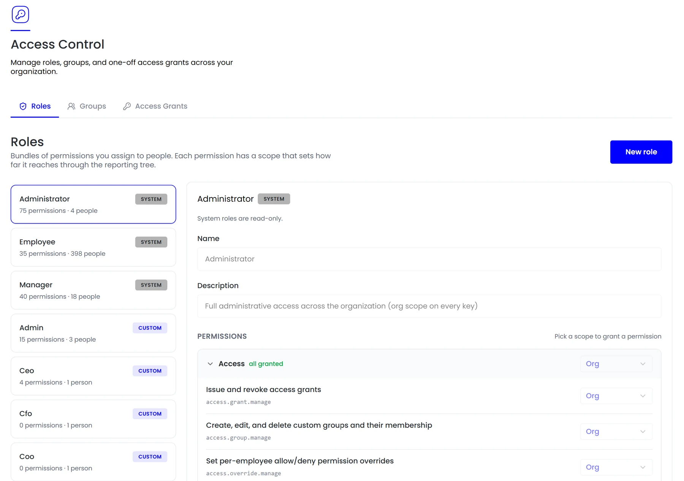Click the SYSTEM badge beside Administrator heading
This screenshot has width=684, height=481.
(274, 199)
